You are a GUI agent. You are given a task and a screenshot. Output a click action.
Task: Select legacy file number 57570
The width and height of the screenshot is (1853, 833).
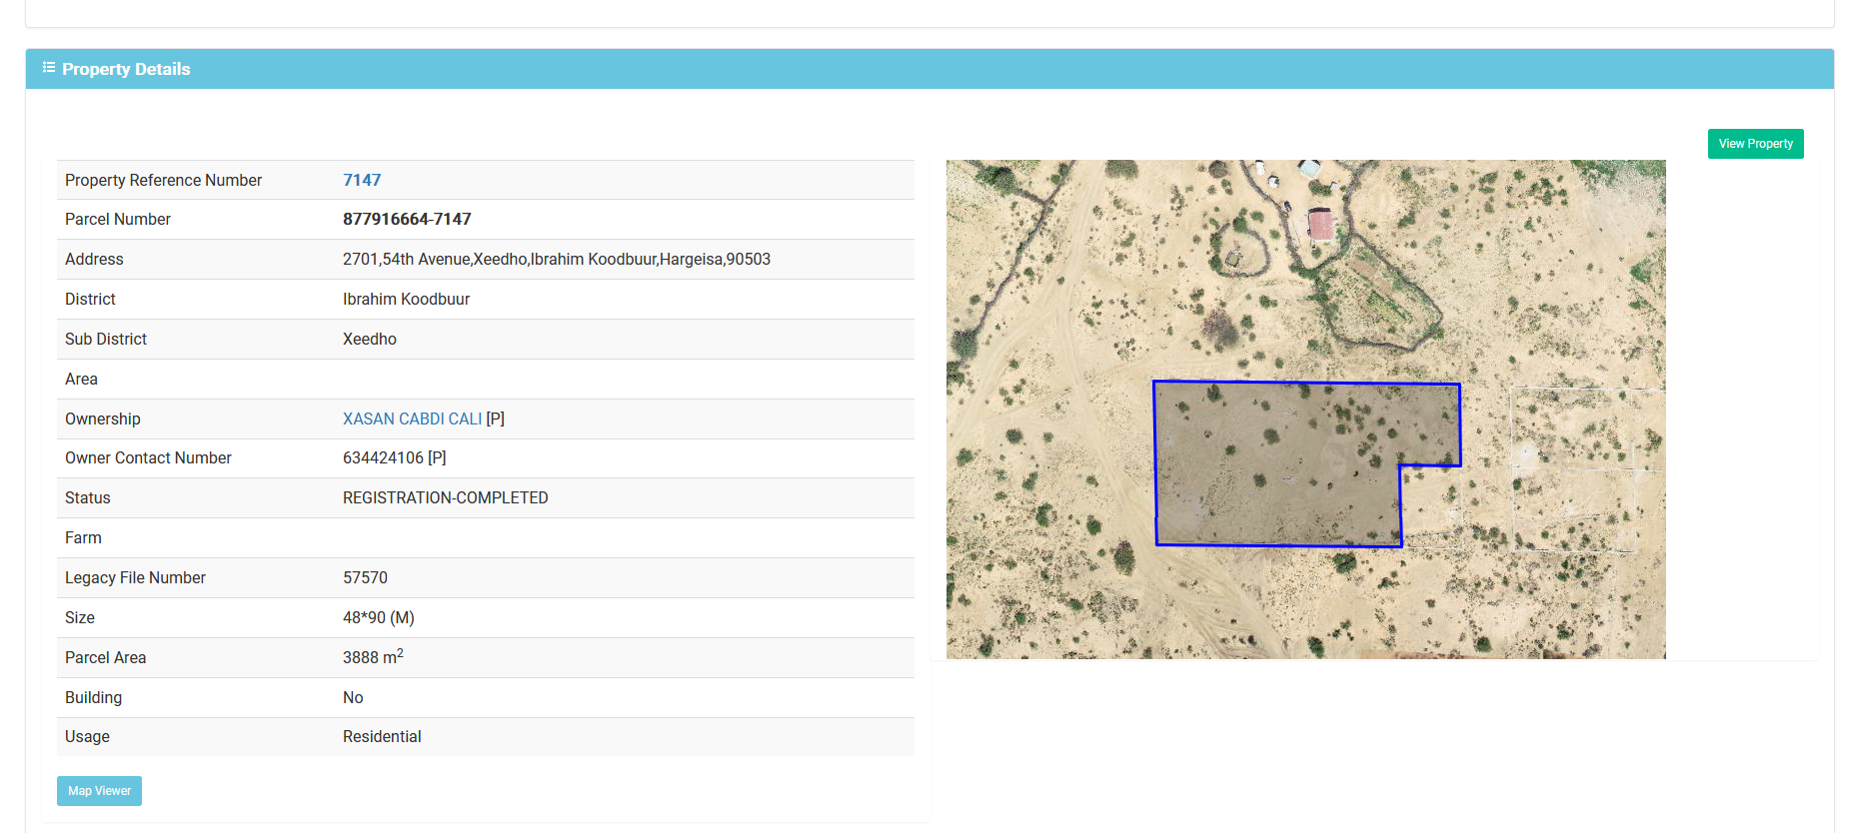click(365, 577)
